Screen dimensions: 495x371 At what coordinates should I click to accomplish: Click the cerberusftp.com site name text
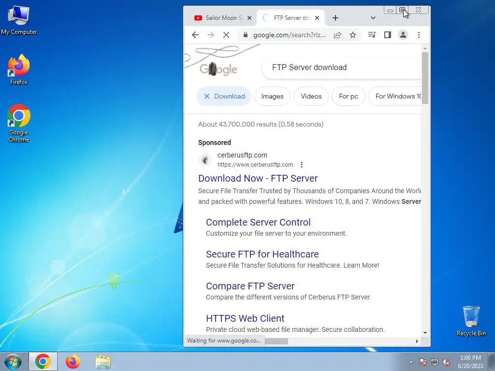242,155
